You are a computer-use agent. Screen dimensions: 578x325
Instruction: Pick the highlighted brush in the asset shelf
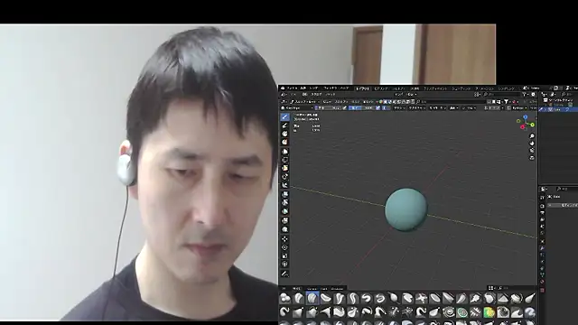(x=312, y=298)
